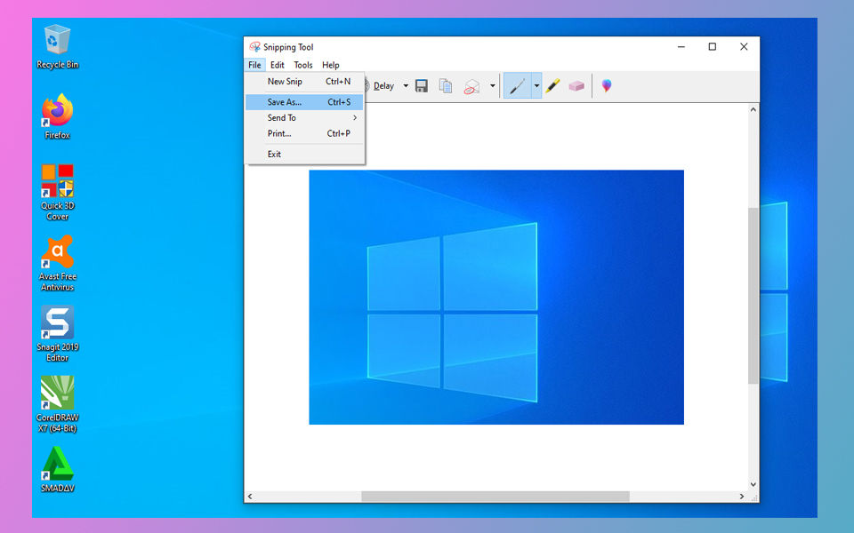Open the Tools menu

click(302, 64)
